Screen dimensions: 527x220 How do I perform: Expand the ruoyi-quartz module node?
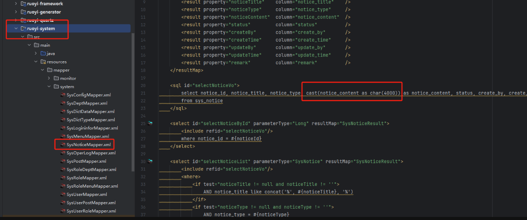pos(16,20)
